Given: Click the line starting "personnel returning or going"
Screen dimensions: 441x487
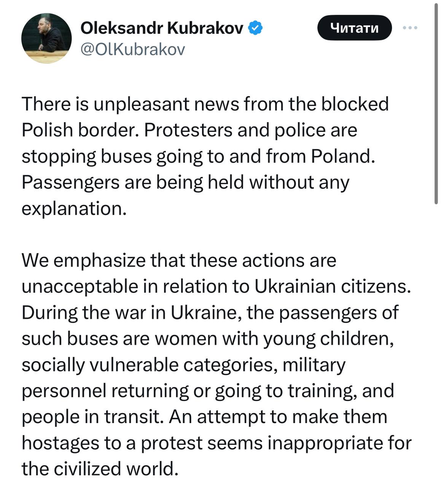Looking at the screenshot, I should click(208, 391).
